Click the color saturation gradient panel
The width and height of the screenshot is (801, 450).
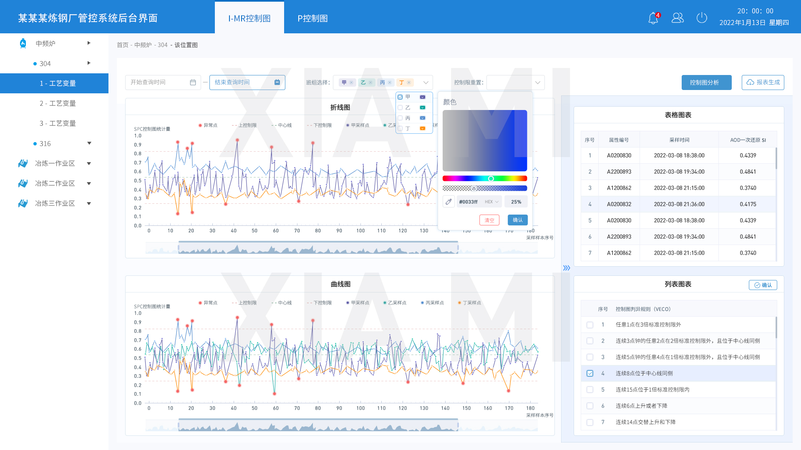click(485, 141)
